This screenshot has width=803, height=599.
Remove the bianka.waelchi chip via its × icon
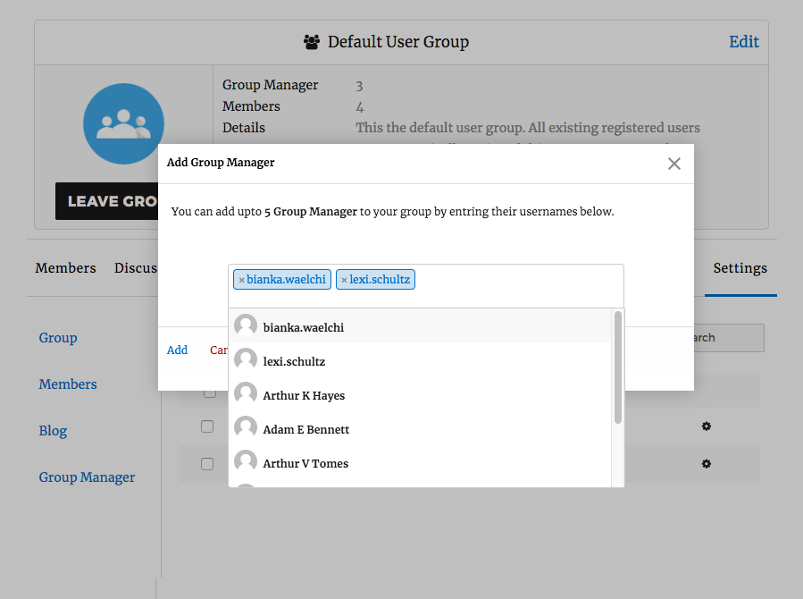click(x=241, y=279)
